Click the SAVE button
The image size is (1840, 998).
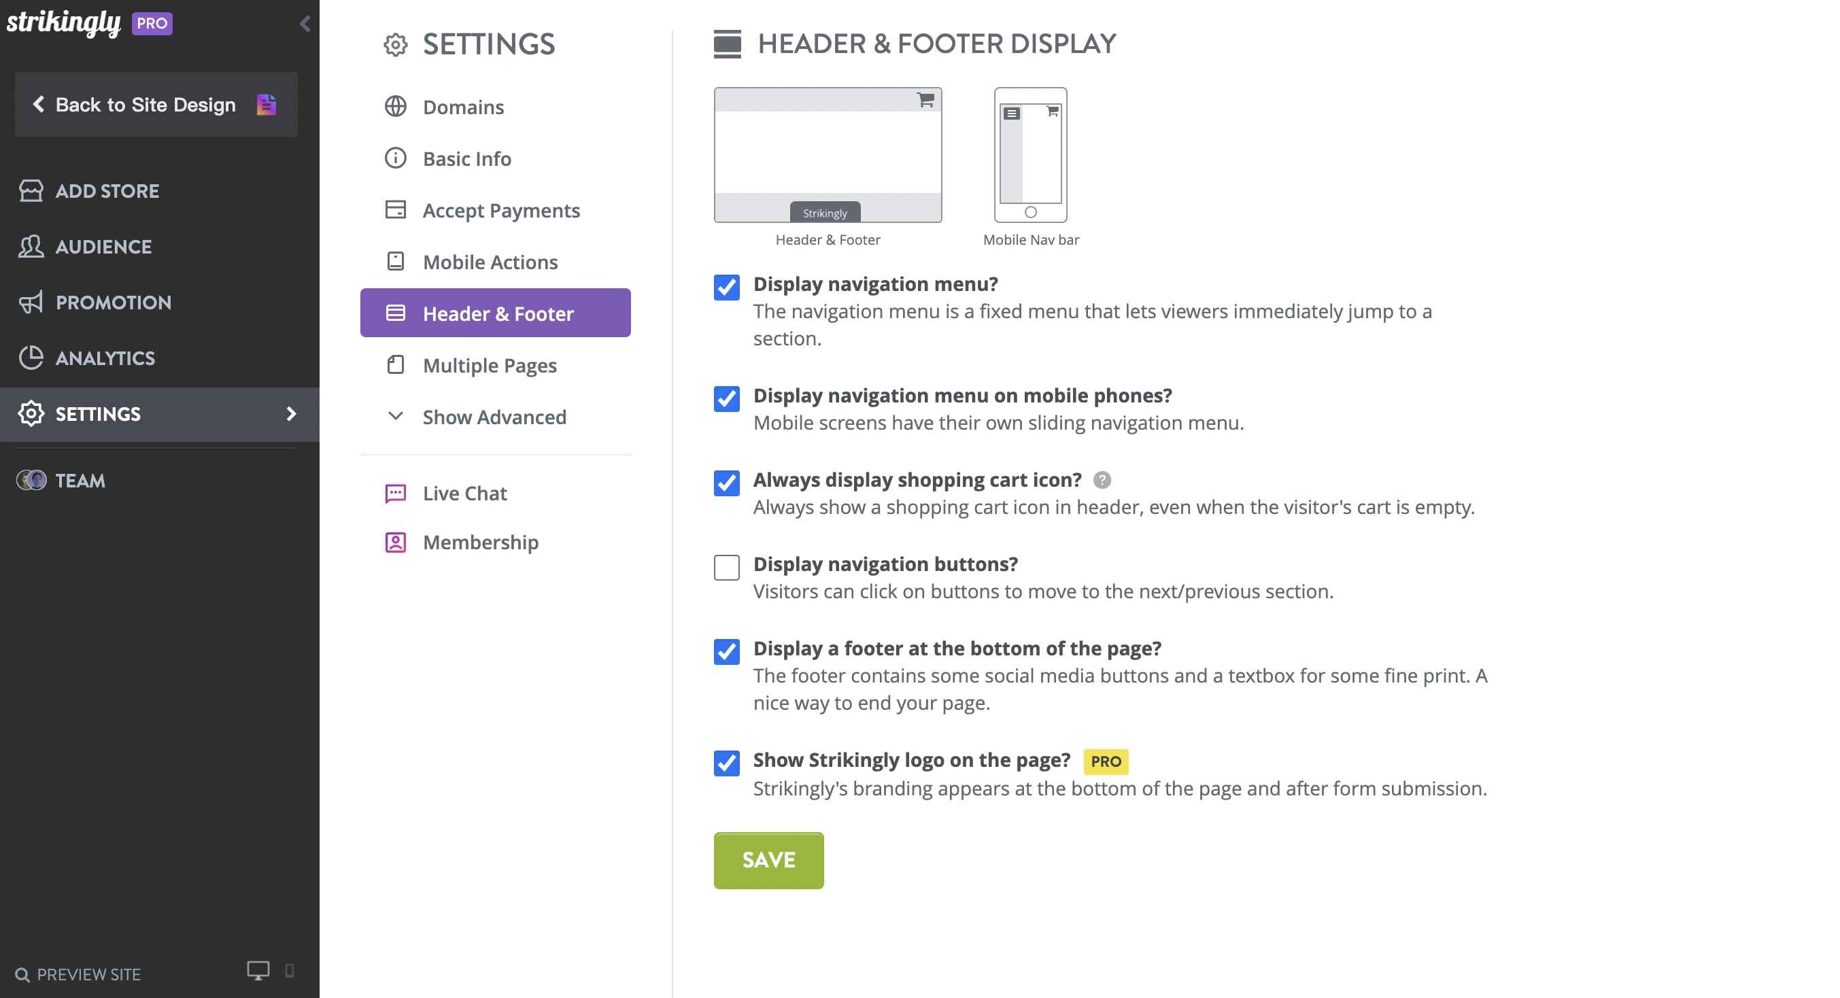[x=768, y=860]
